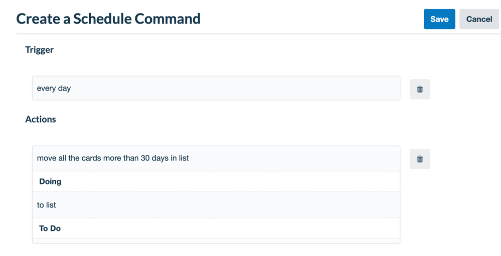The width and height of the screenshot is (501, 256).
Task: Click the "Create a Schedule Command" title
Action: [x=108, y=19]
